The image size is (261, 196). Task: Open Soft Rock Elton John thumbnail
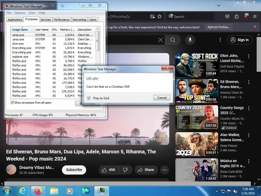pos(197,65)
